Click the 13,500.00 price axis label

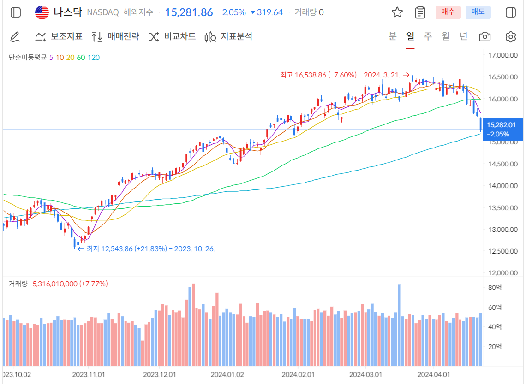[x=503, y=208]
